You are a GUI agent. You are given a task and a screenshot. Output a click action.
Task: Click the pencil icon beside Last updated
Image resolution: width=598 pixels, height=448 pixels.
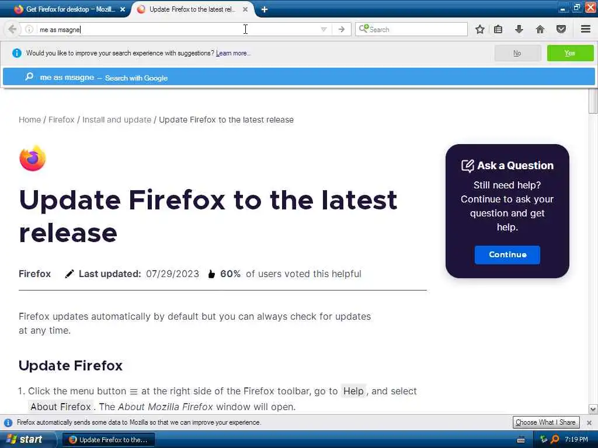[69, 274]
